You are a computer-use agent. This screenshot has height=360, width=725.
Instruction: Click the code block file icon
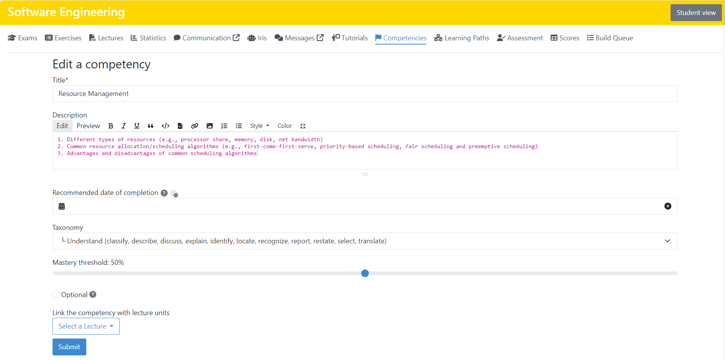click(x=180, y=126)
